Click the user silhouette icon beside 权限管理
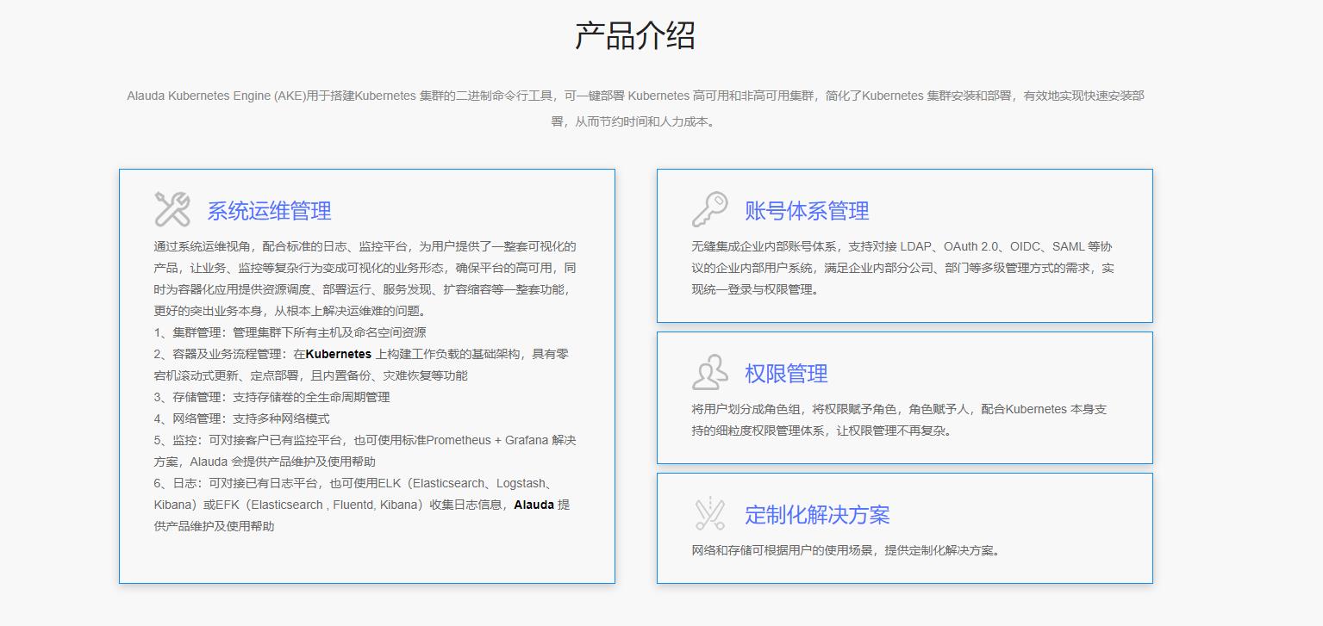This screenshot has width=1323, height=626. [x=710, y=372]
